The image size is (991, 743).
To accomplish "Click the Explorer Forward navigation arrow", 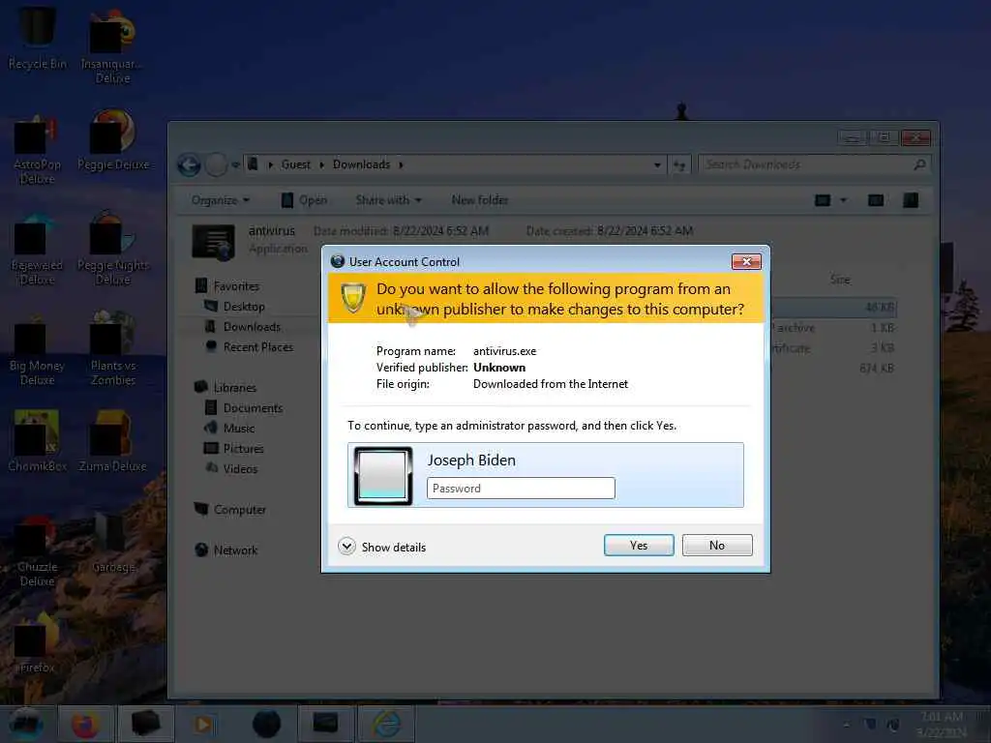I will click(216, 165).
